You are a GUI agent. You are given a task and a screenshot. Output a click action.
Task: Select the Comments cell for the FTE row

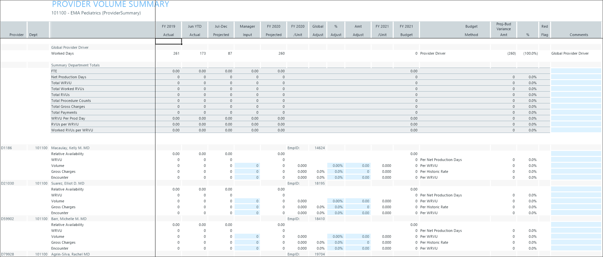(576, 71)
